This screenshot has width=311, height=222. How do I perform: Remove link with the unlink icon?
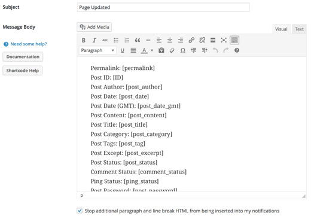click(202, 40)
